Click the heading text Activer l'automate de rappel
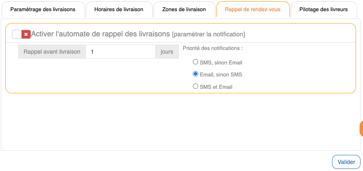The height and width of the screenshot is (171, 363). click(x=100, y=34)
